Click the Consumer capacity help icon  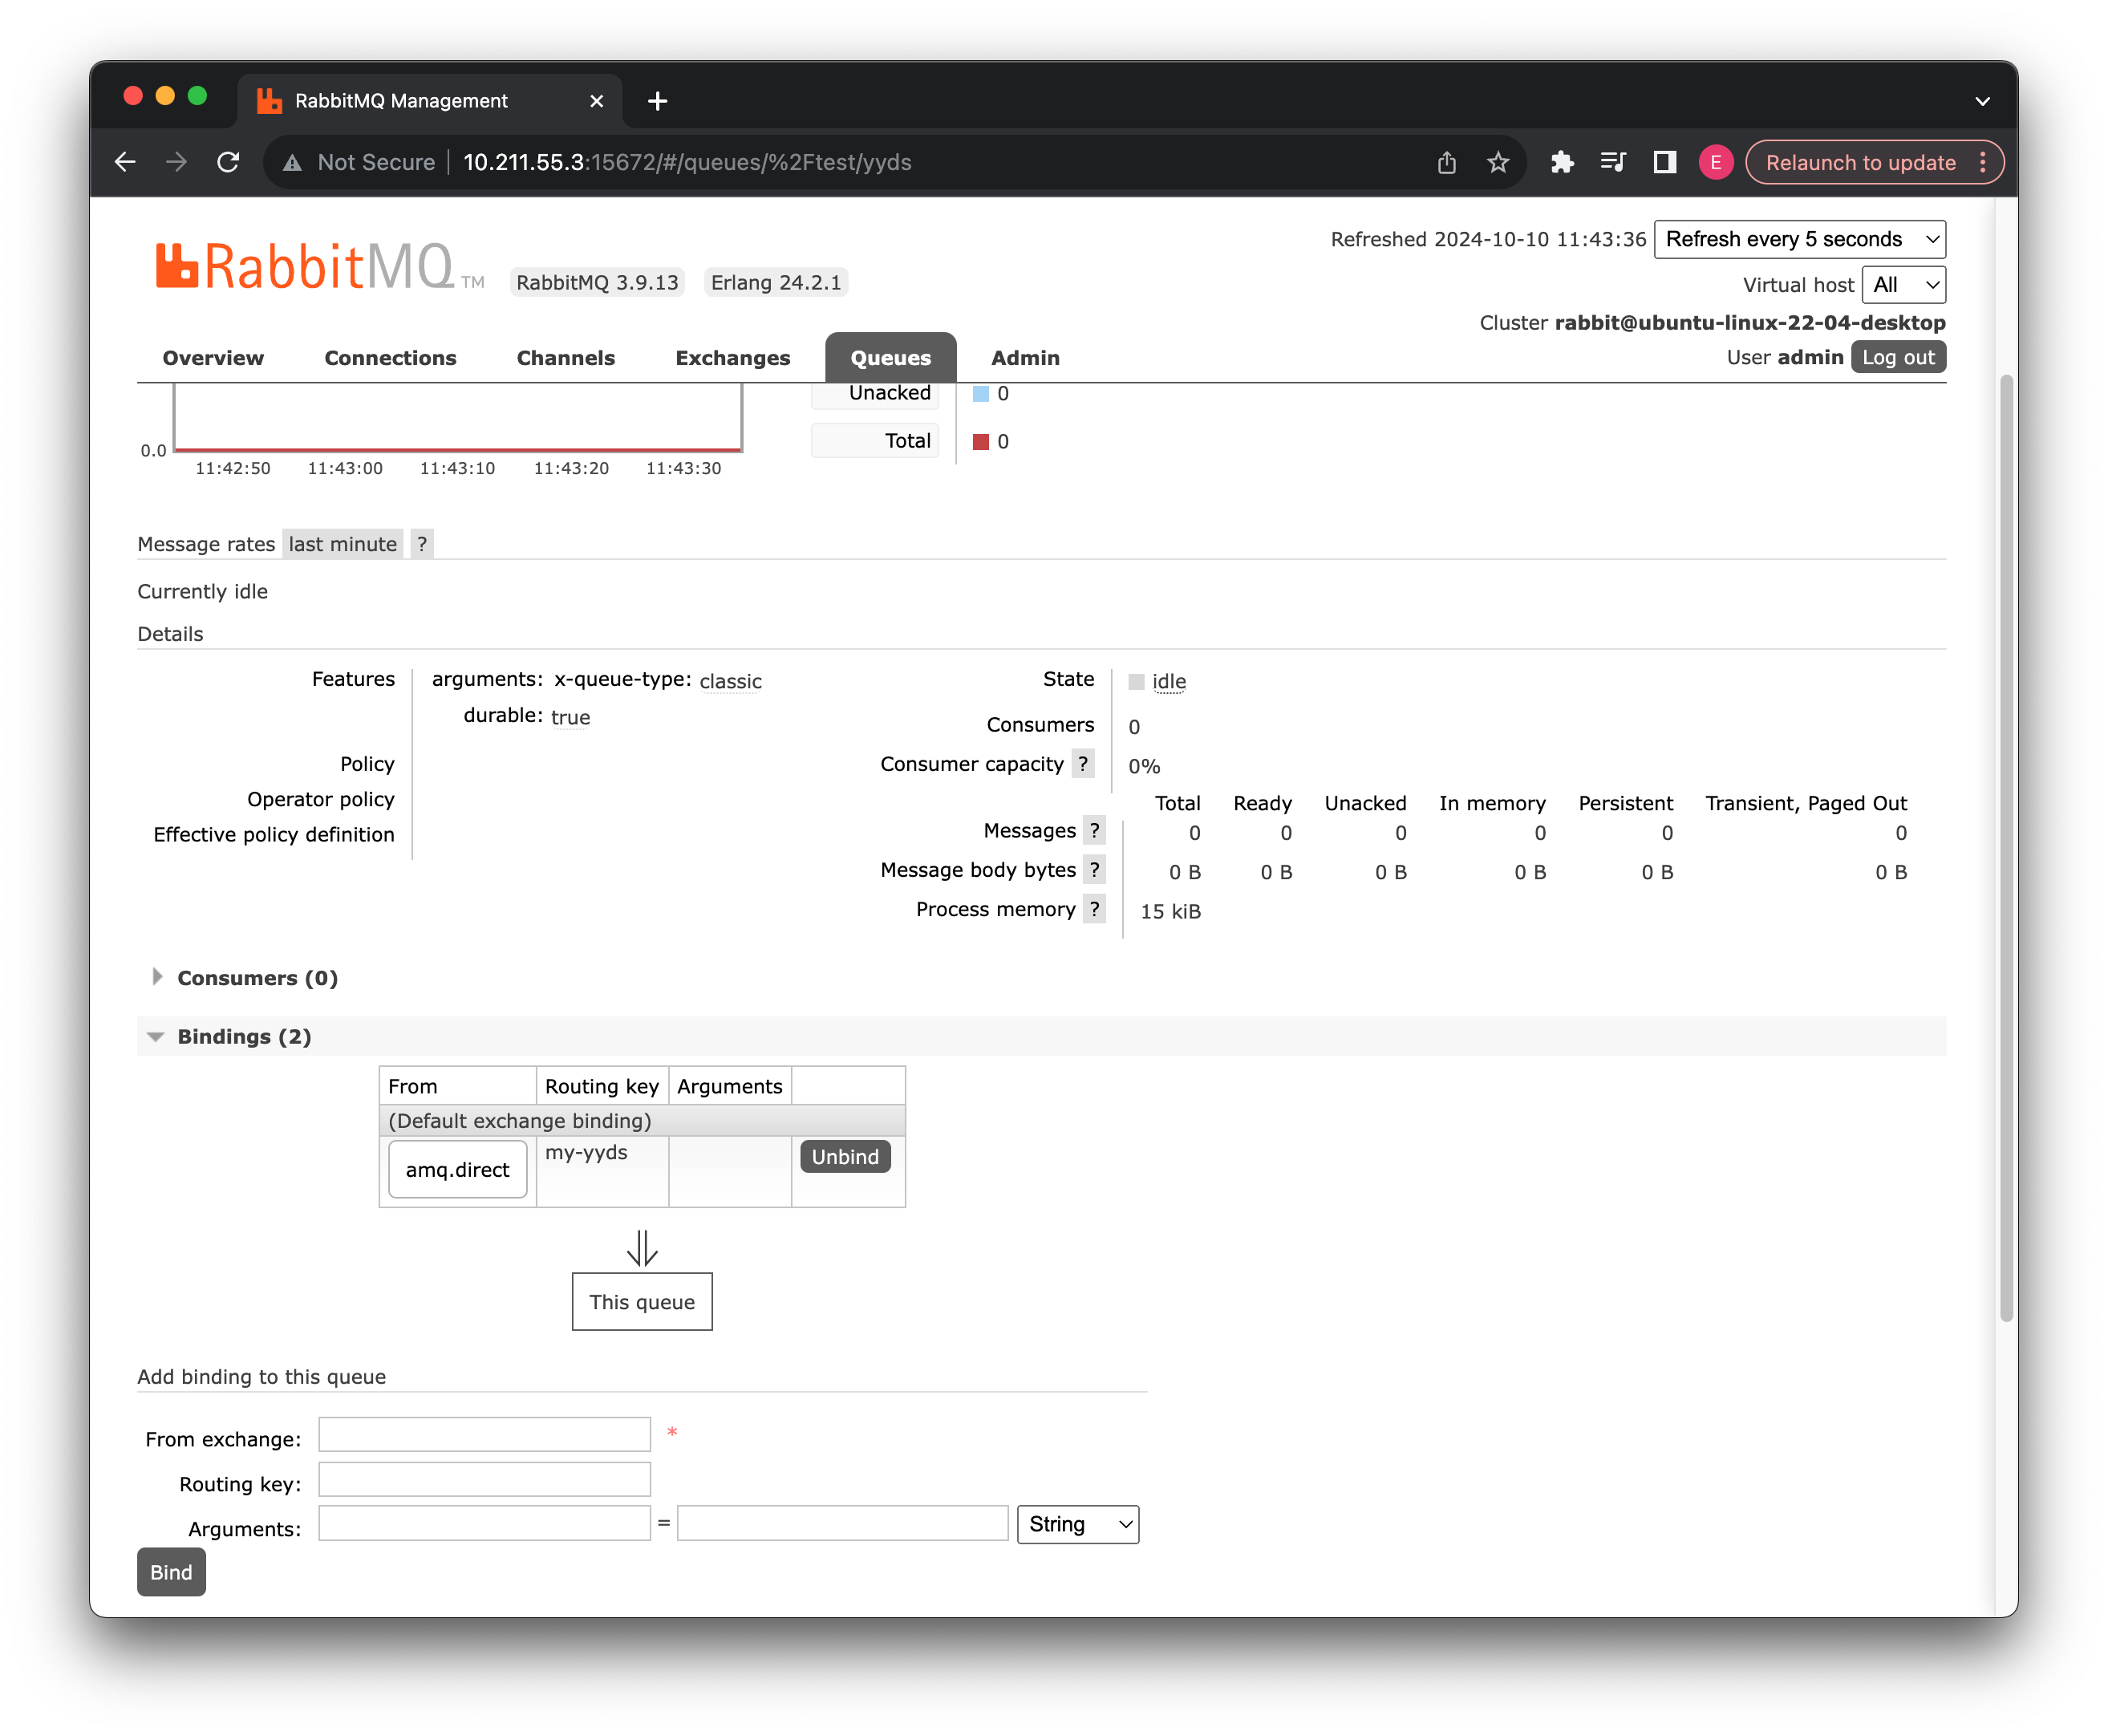(1083, 764)
